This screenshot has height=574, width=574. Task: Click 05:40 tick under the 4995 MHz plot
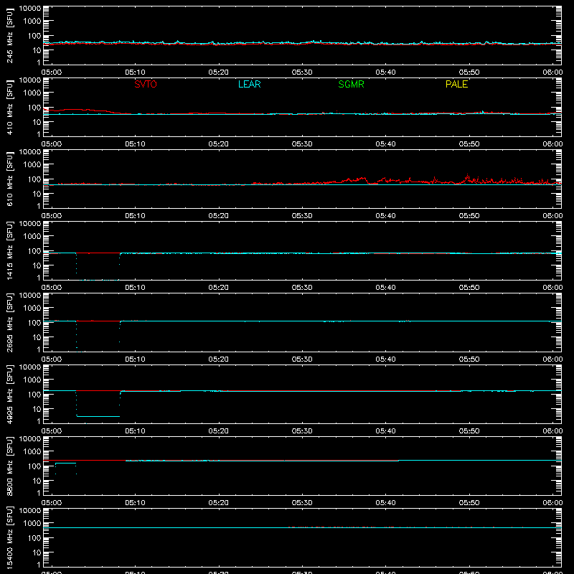(x=385, y=431)
